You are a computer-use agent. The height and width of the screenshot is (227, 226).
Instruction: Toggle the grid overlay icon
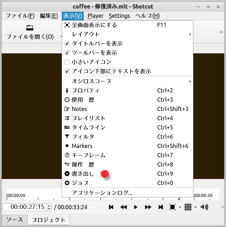[188, 207]
